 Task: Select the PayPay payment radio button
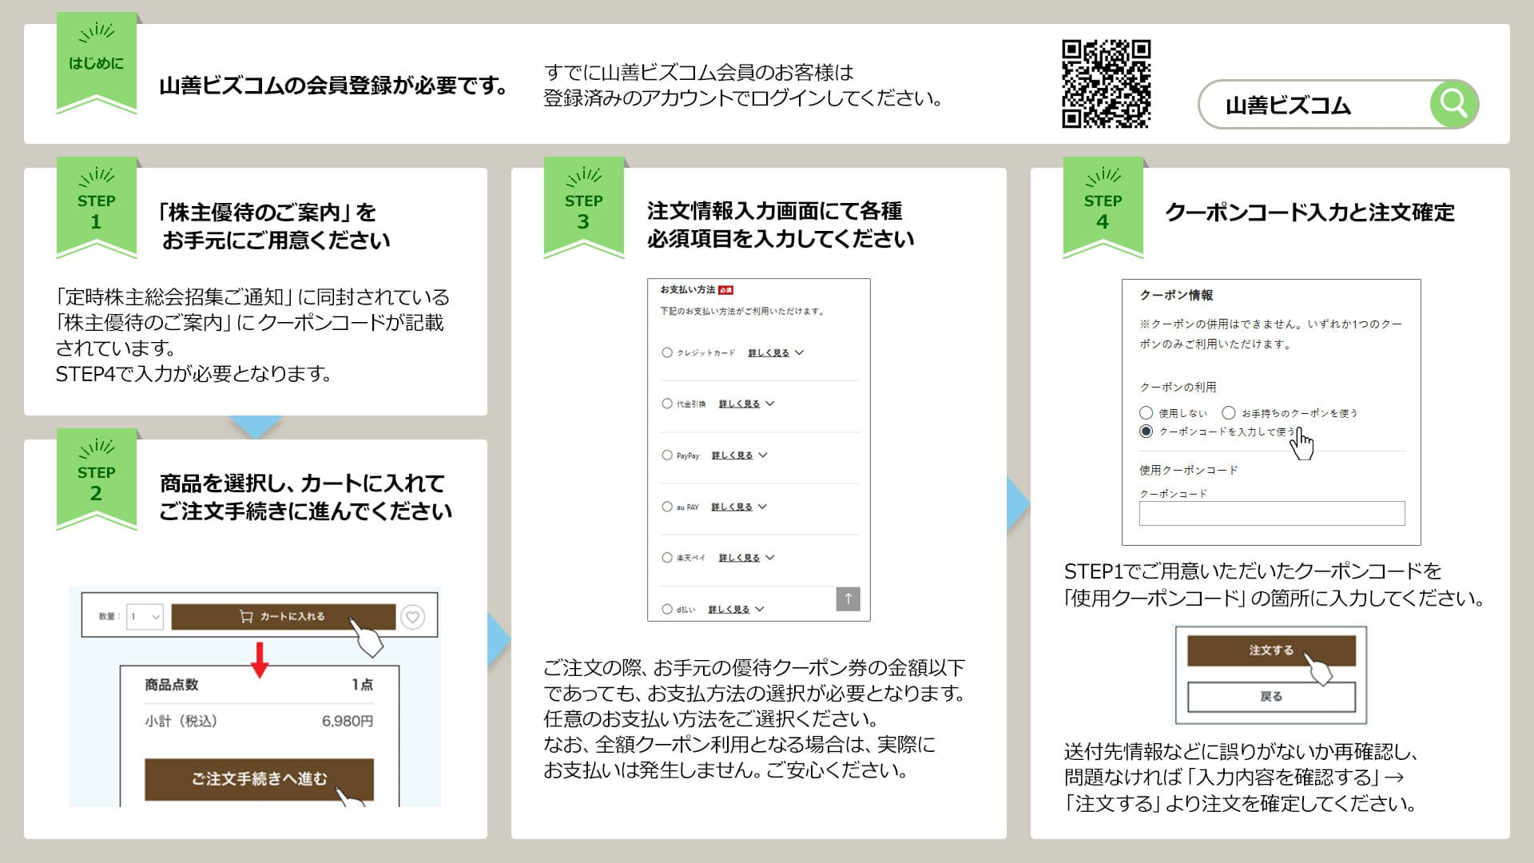tap(667, 454)
